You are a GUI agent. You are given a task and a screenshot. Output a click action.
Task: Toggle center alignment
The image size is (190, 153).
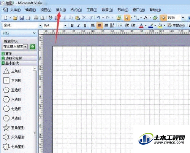[x=100, y=25]
